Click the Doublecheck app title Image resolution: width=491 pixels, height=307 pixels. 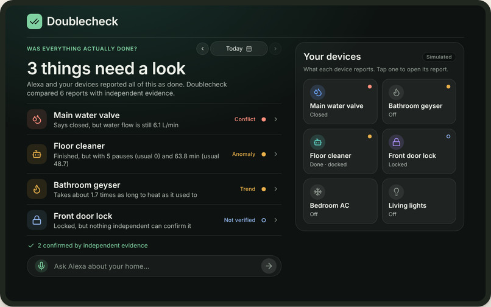[x=82, y=21]
